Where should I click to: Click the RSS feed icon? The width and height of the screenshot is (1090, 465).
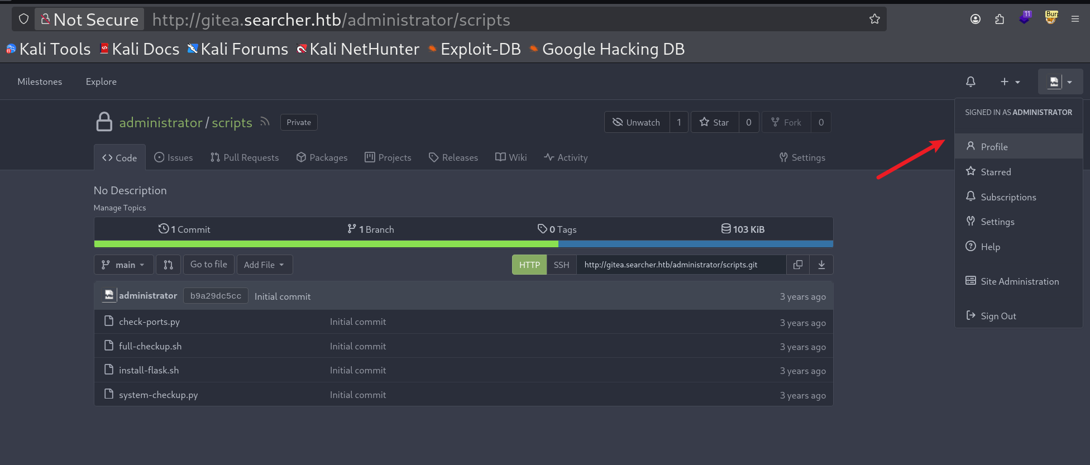[265, 122]
